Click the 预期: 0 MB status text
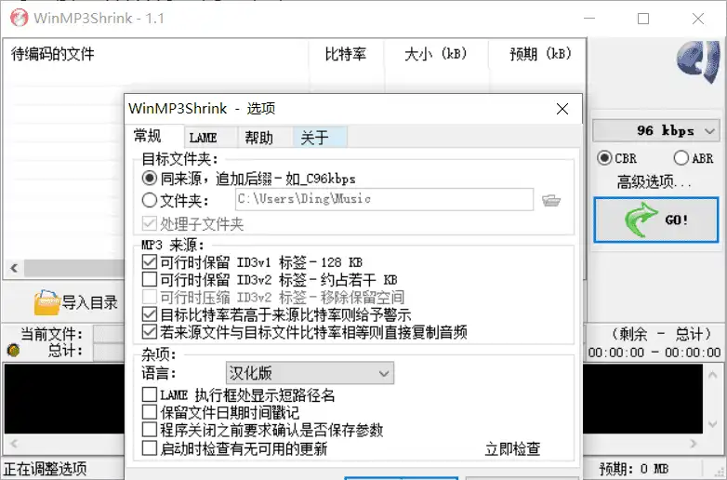727x480 pixels. point(634,469)
